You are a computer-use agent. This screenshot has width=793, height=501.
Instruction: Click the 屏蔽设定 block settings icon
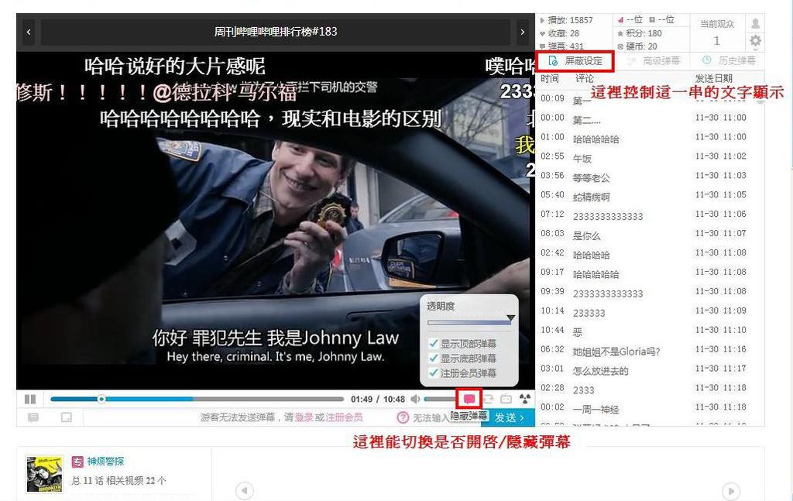click(x=553, y=61)
